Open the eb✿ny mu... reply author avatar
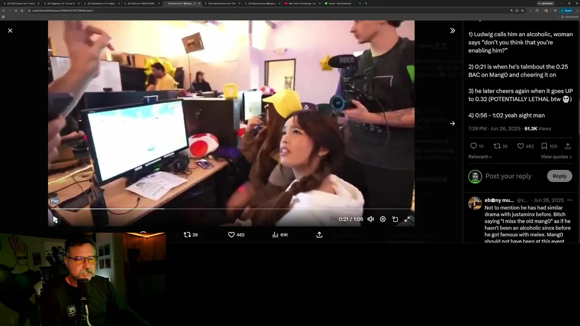This screenshot has height=326, width=580. 475,203
